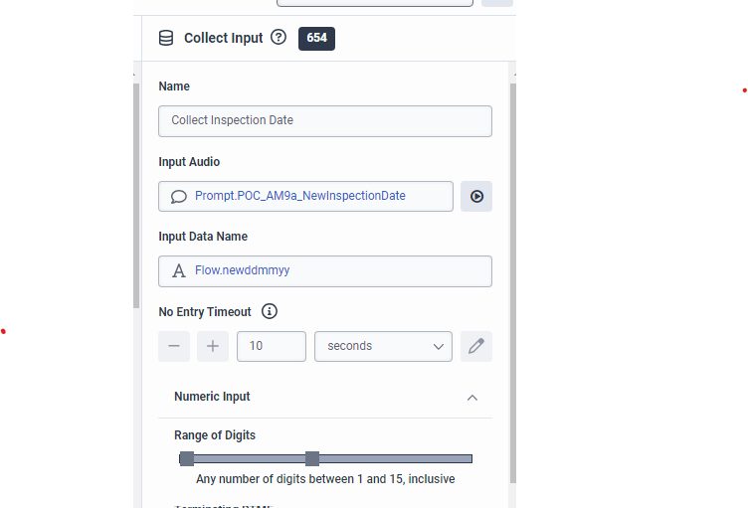Viewport: 748px width, 508px height.
Task: Click the Numeric Input section header
Action: pyautogui.click(x=213, y=397)
